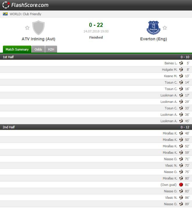Click the ATV Irdning (Aut) team name
Viewport: 192px width, 209px height.
pos(38,39)
